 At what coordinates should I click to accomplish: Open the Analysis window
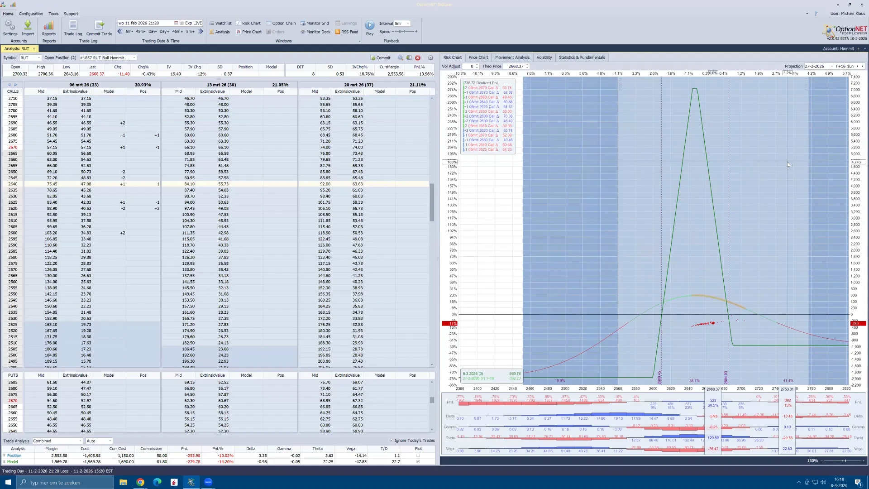pos(220,32)
